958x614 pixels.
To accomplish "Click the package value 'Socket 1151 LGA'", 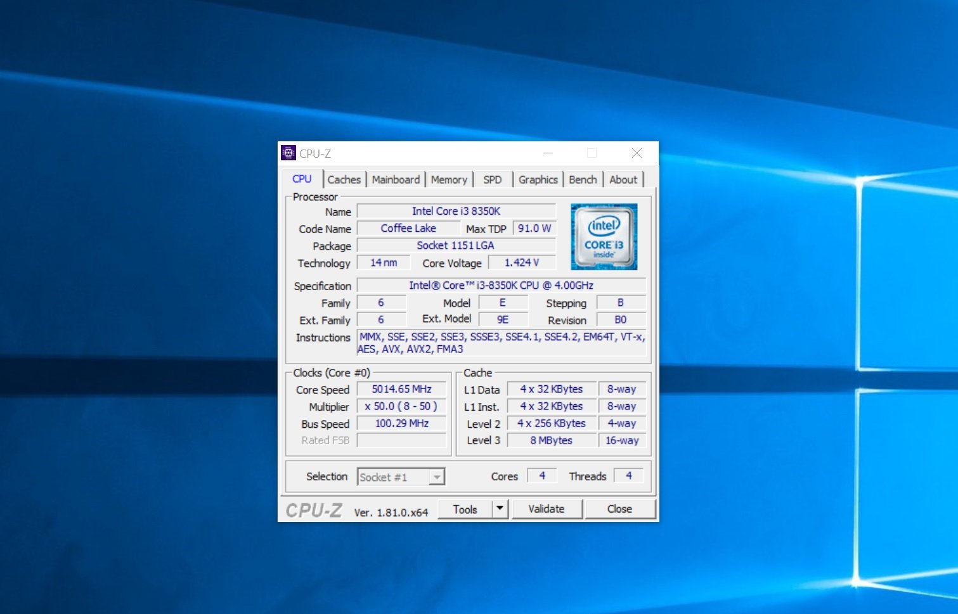I will pyautogui.click(x=456, y=245).
